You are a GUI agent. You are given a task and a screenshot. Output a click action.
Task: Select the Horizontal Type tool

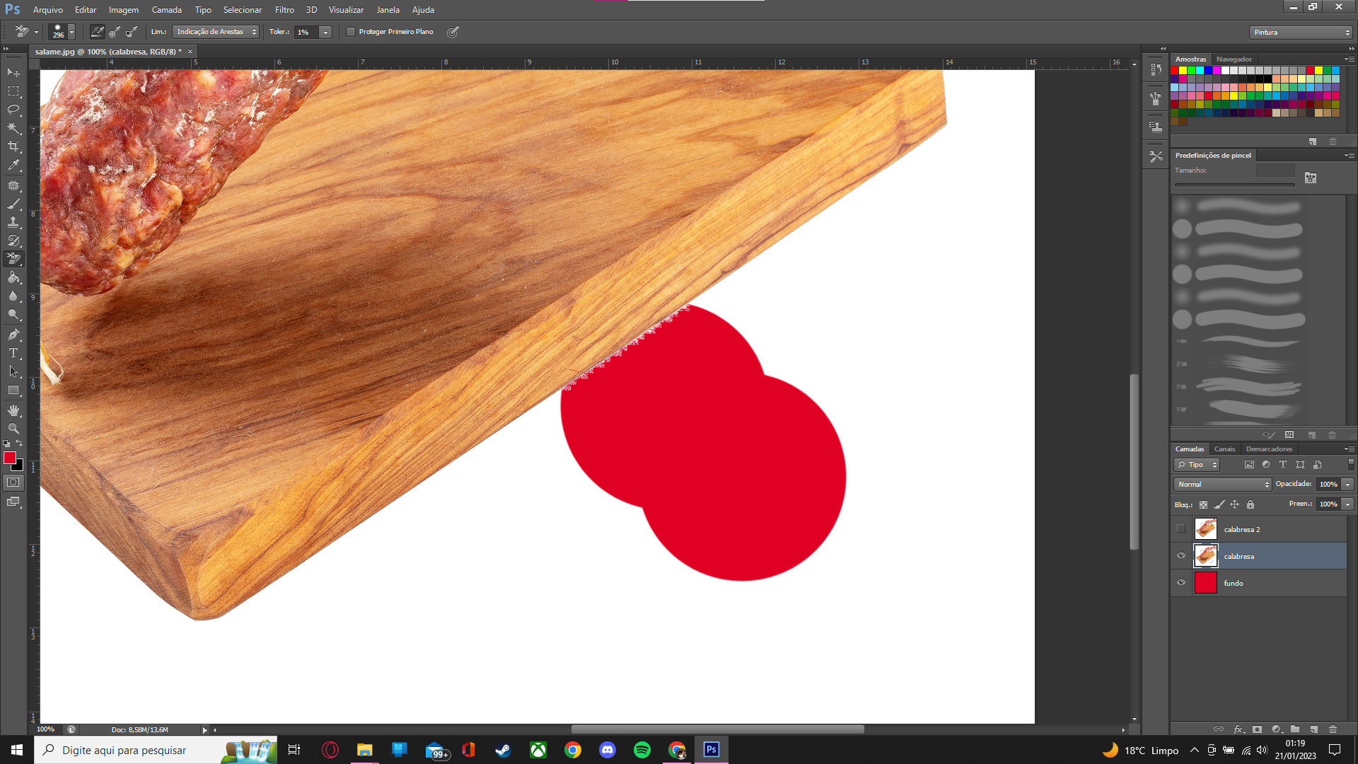coord(13,353)
